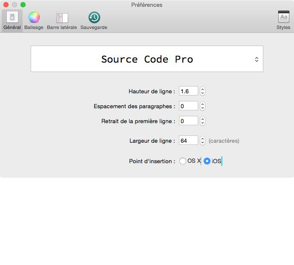The height and width of the screenshot is (265, 294).
Task: Close the Préférences window with red button
Action: pos(6,5)
